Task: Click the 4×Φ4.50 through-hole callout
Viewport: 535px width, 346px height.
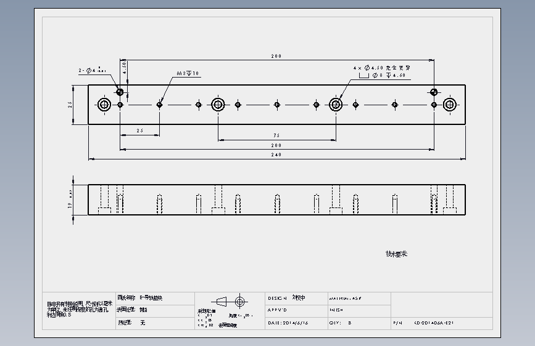Action: click(382, 68)
